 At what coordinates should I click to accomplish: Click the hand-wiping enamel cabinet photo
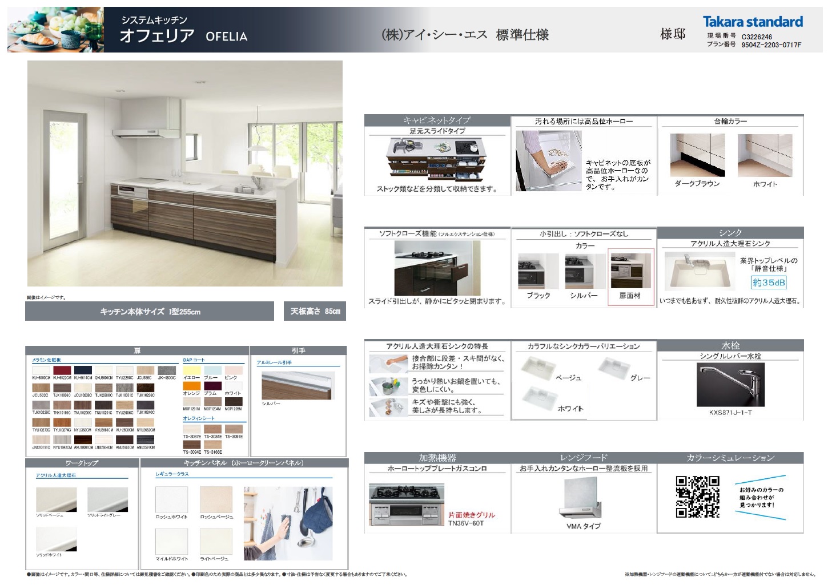(x=548, y=160)
